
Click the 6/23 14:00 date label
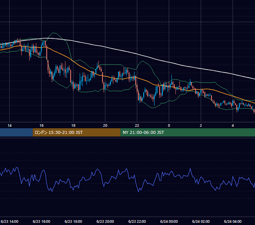tap(9, 221)
